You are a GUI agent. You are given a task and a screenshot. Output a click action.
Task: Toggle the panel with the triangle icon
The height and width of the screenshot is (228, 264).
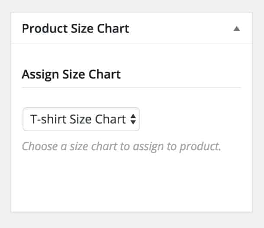(236, 29)
